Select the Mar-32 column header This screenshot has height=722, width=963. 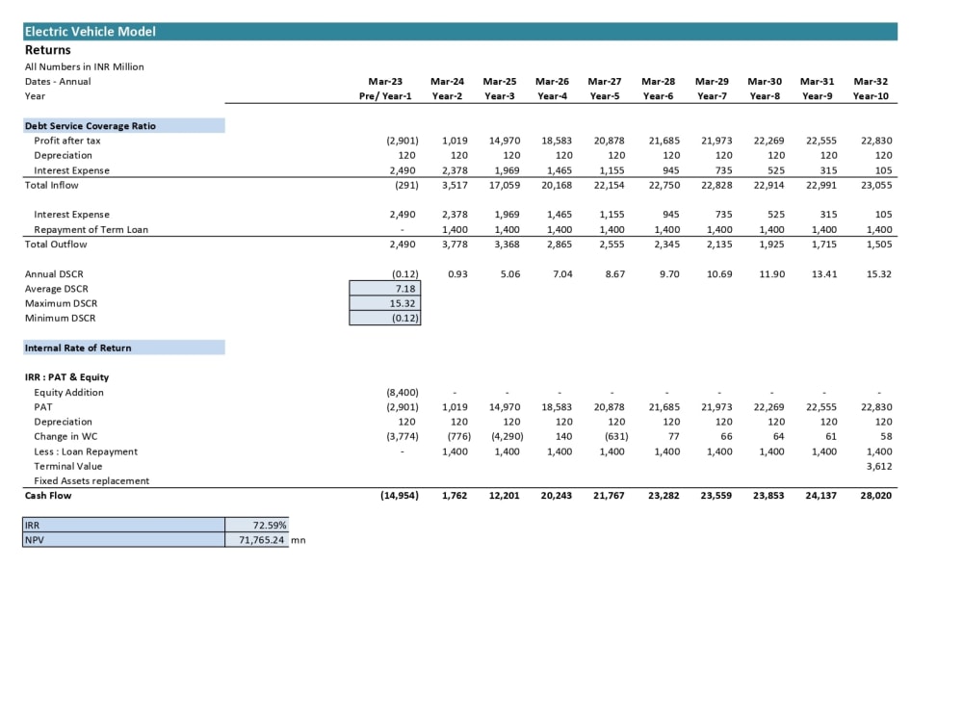click(871, 82)
